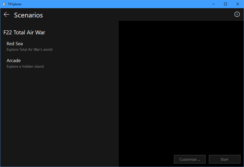Screen dimensions: 244x167
Task: Click the F22 Total Air War heading
Action: (x=24, y=33)
